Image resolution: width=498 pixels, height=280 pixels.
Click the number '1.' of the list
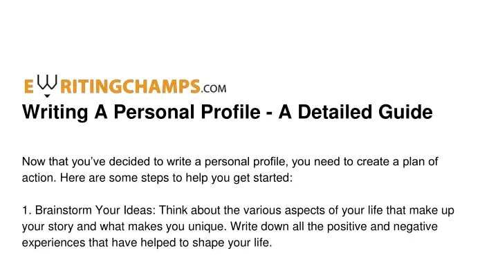[x=26, y=210]
